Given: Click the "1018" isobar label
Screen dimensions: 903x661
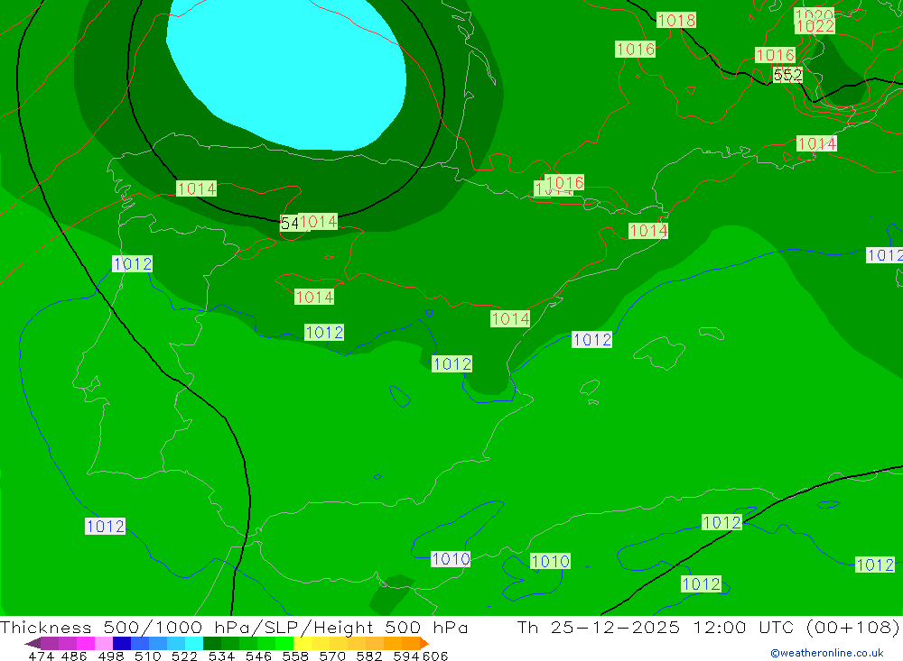Looking at the screenshot, I should (x=676, y=20).
